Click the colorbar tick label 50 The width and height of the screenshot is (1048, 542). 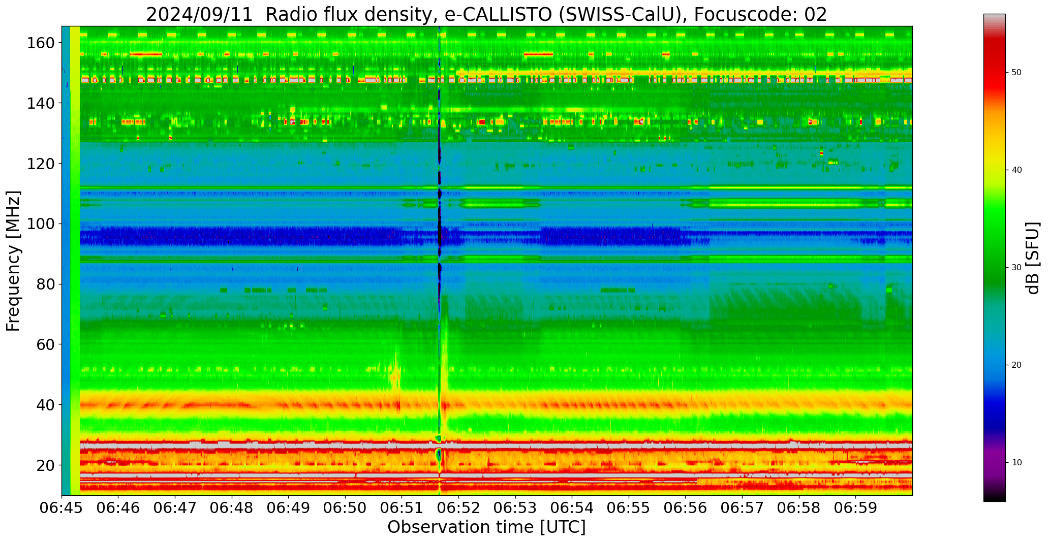tap(1016, 73)
